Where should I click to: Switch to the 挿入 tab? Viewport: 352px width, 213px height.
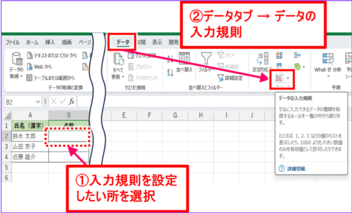tap(50, 42)
